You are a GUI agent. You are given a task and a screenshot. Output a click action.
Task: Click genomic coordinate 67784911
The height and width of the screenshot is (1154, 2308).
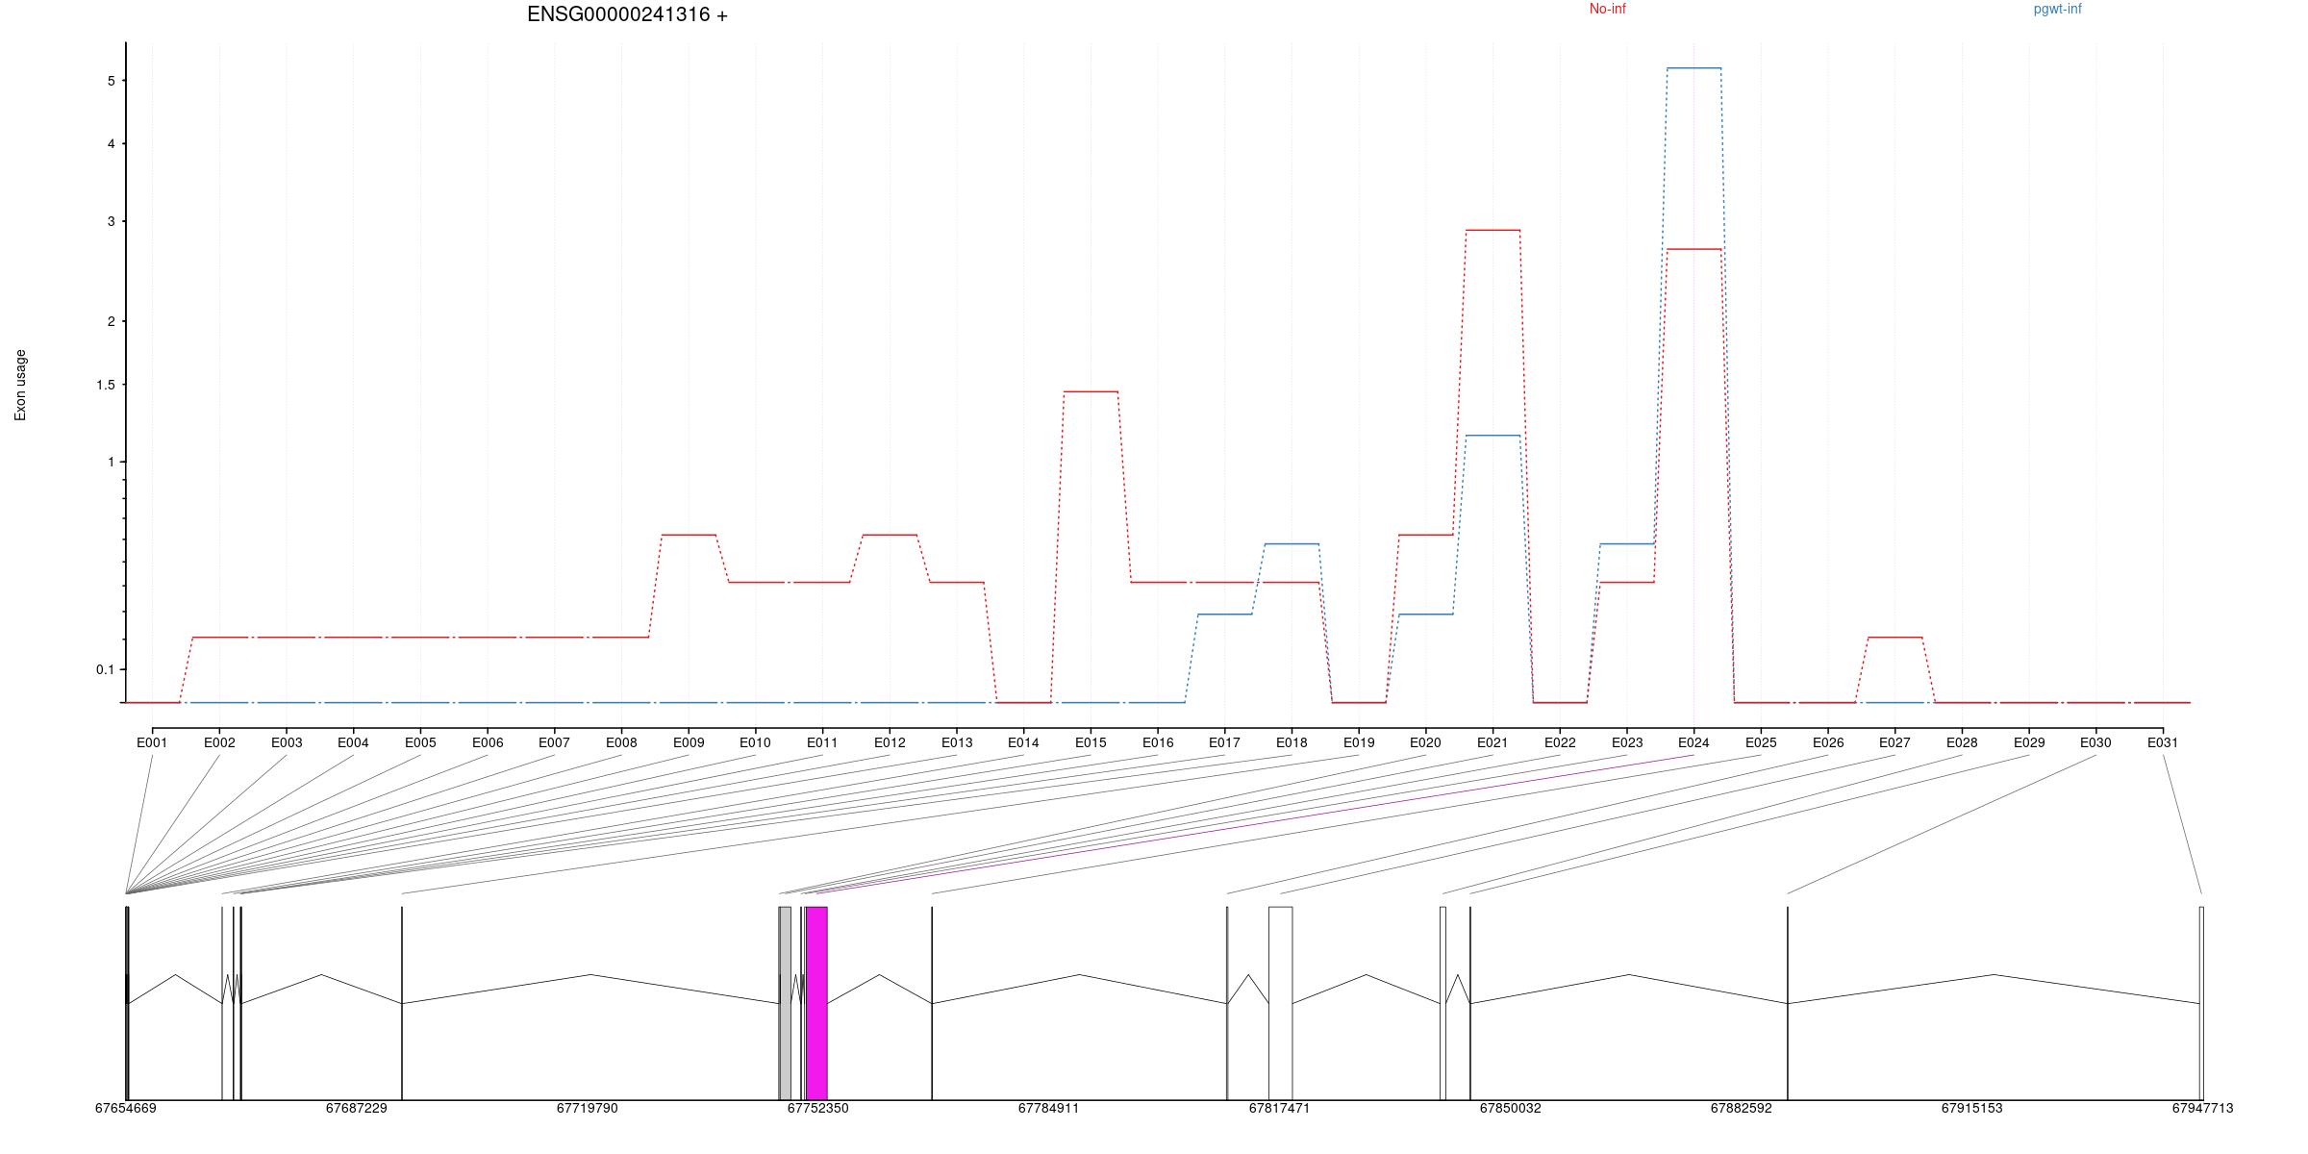1048,1108
